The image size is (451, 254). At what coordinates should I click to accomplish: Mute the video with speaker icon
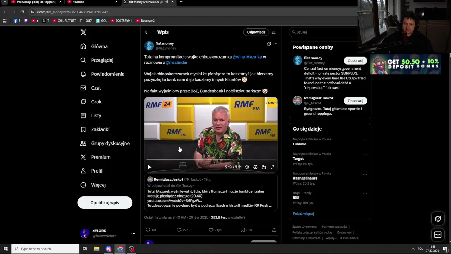(247, 167)
